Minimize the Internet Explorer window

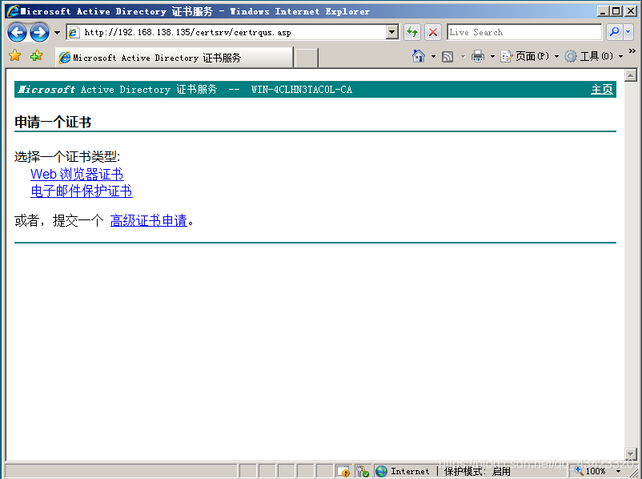pos(602,11)
